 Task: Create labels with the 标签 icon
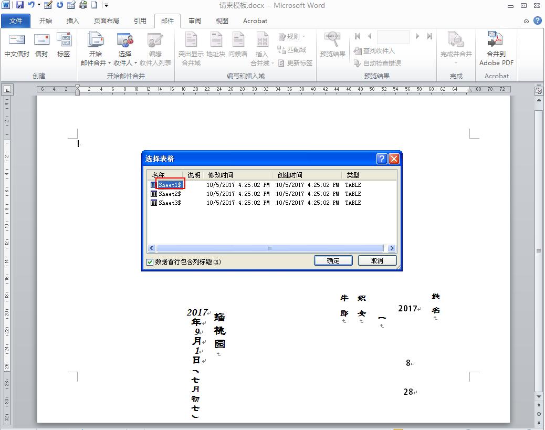pyautogui.click(x=64, y=47)
